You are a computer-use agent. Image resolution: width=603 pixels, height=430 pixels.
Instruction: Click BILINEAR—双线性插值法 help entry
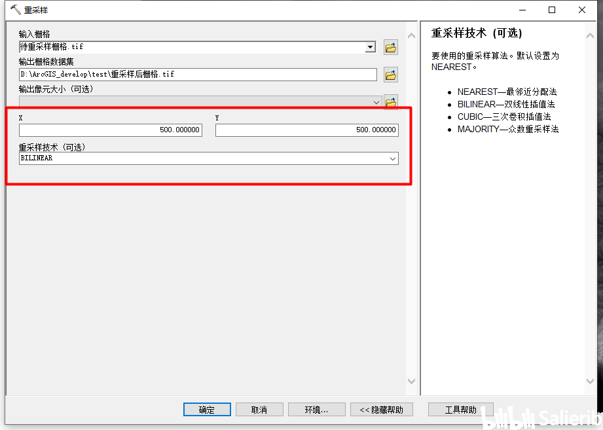506,104
